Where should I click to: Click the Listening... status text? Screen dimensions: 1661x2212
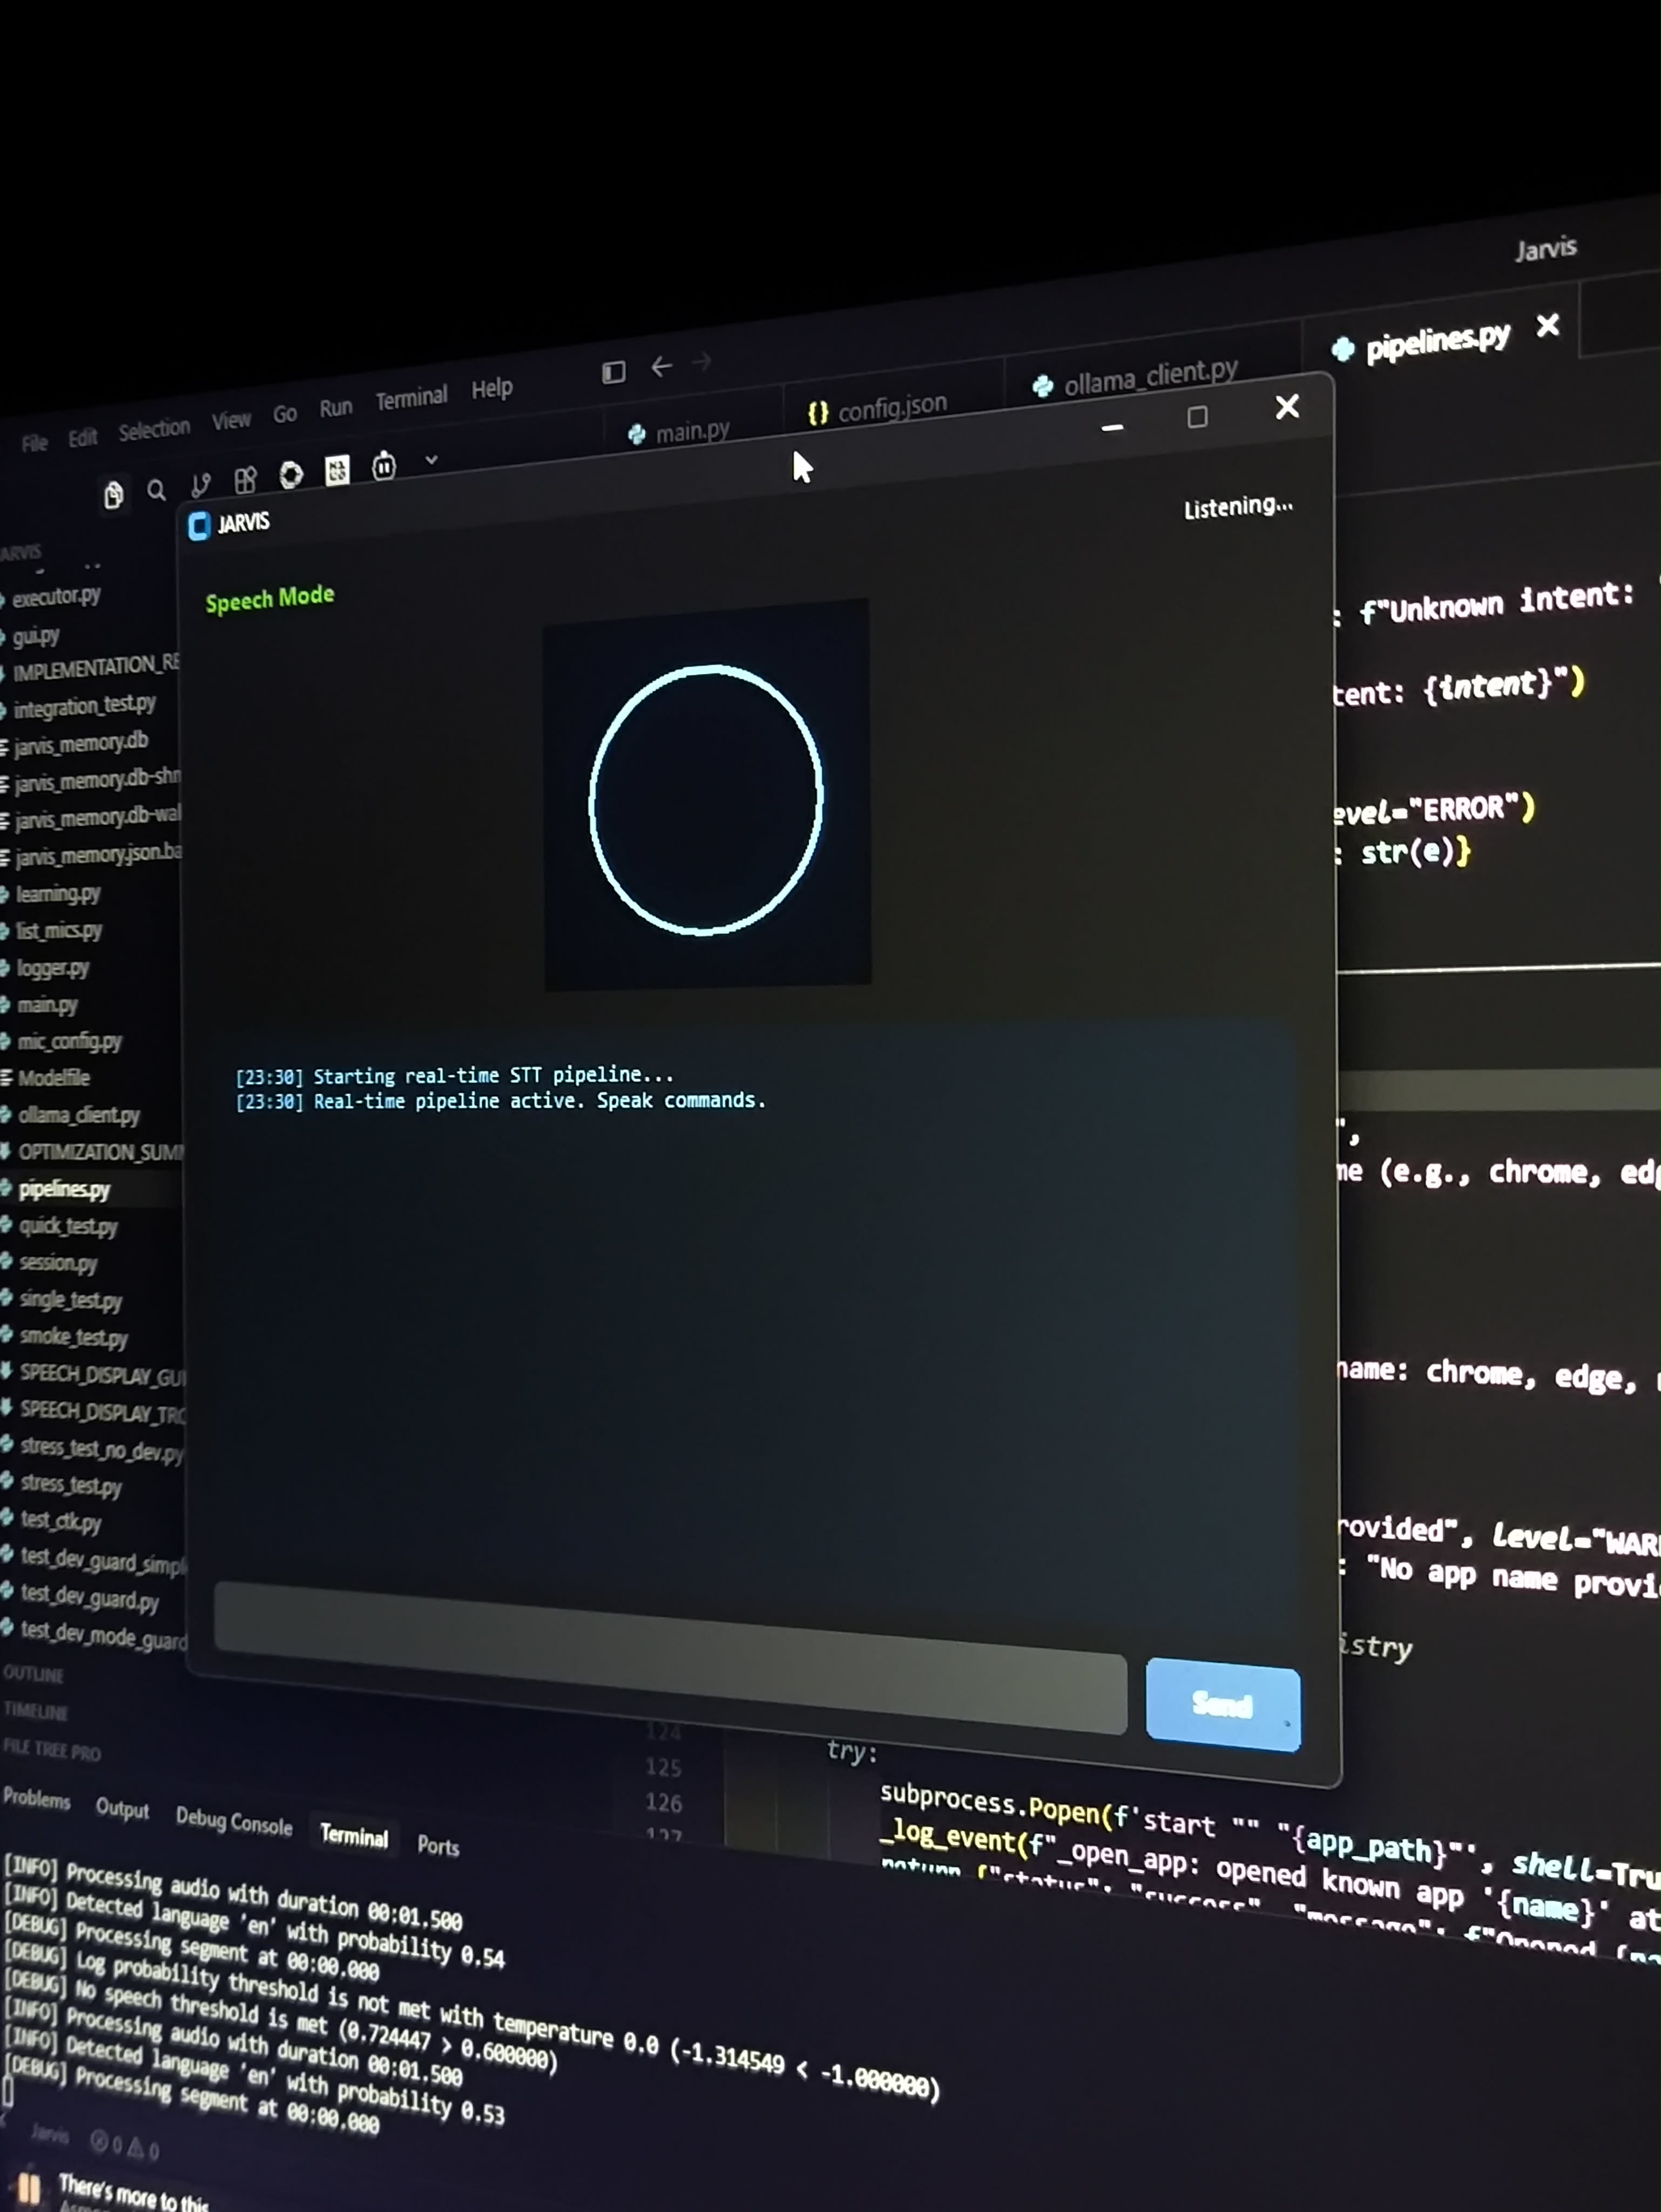coord(1239,507)
